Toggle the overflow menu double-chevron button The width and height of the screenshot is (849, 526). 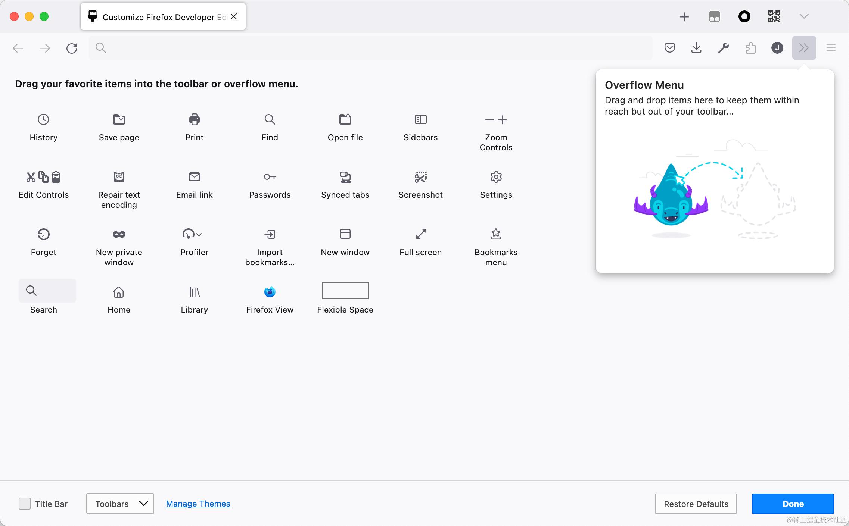[x=804, y=48]
